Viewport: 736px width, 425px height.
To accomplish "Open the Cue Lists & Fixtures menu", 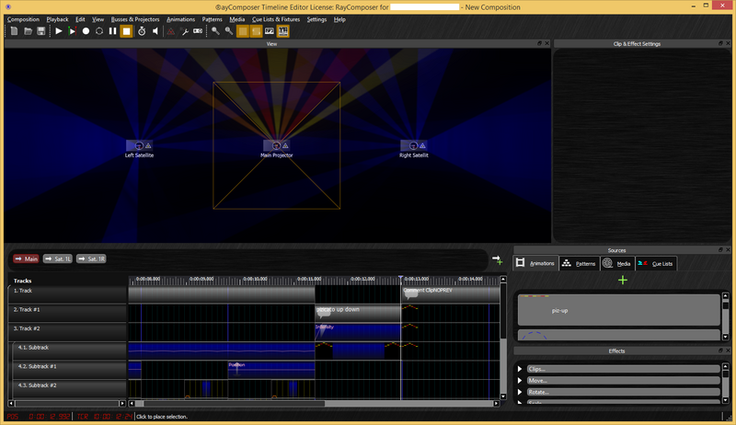I will [x=276, y=19].
